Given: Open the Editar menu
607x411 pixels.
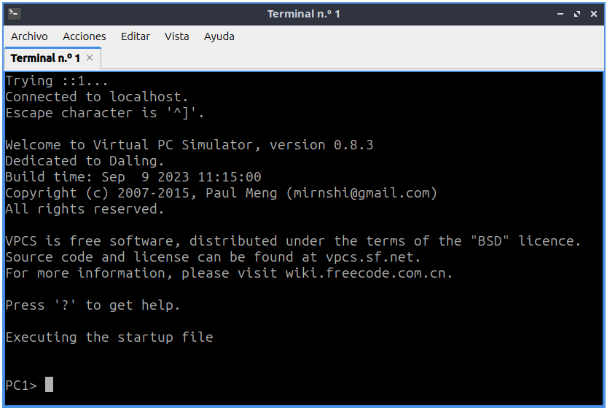Looking at the screenshot, I should click(135, 36).
